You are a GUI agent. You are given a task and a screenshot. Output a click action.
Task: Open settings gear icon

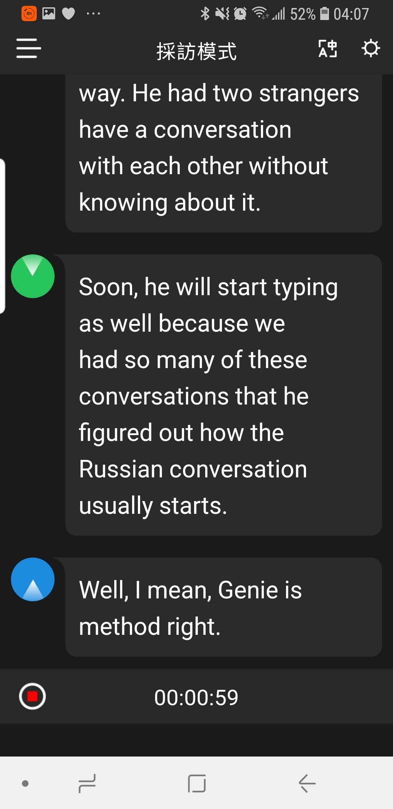(x=370, y=48)
